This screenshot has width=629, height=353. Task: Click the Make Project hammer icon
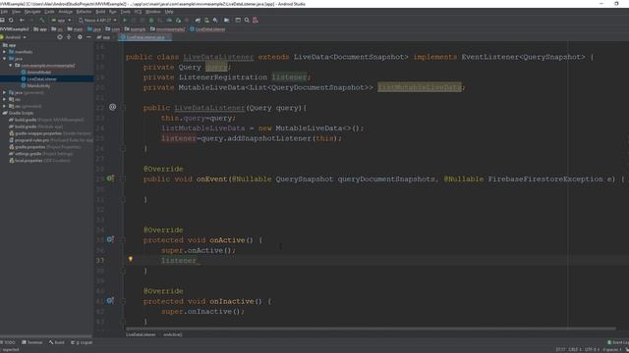pos(41,20)
